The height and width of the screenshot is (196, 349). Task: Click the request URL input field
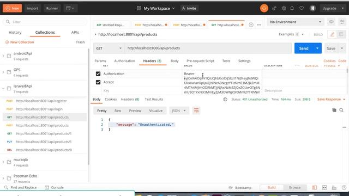208,48
